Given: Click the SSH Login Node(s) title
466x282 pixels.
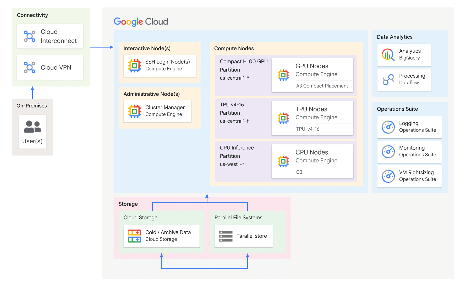Looking at the screenshot, I should tap(168, 62).
